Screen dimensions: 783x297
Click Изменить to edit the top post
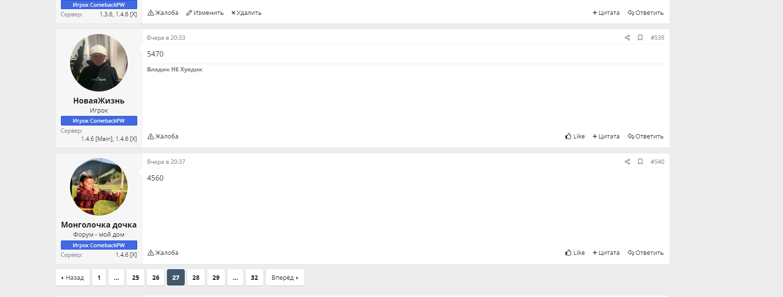click(205, 13)
